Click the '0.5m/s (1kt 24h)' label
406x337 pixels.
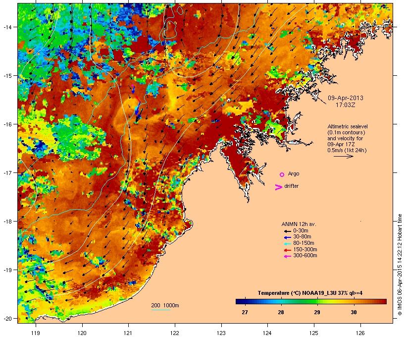347,150
